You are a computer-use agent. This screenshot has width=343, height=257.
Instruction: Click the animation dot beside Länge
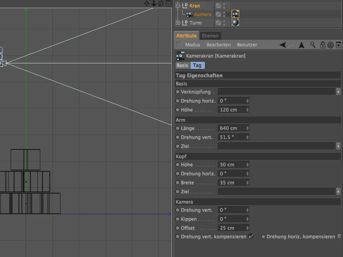(x=178, y=128)
